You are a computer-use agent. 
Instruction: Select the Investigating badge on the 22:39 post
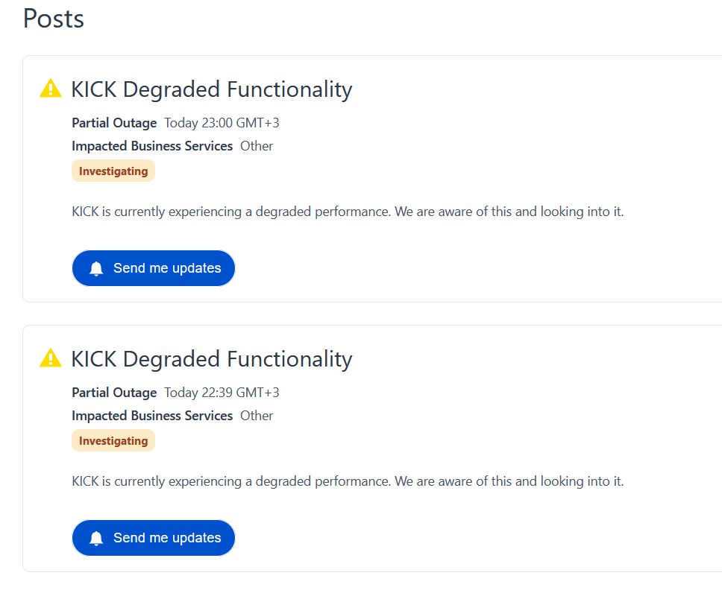113,441
